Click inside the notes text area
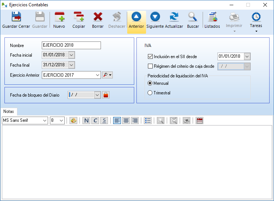 pos(137,162)
